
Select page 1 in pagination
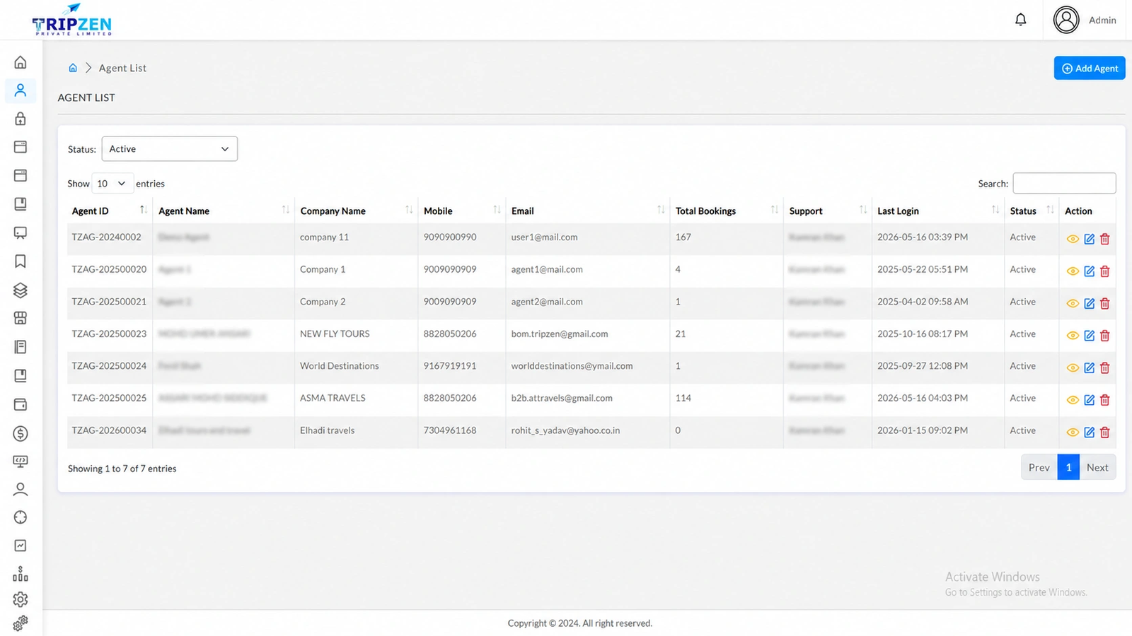tap(1068, 467)
